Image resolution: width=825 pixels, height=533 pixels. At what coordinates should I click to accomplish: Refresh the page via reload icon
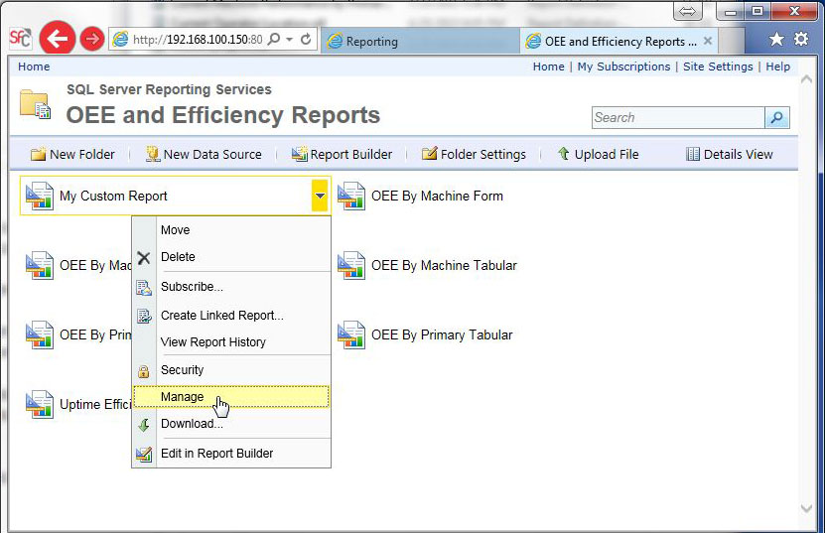pyautogui.click(x=306, y=40)
